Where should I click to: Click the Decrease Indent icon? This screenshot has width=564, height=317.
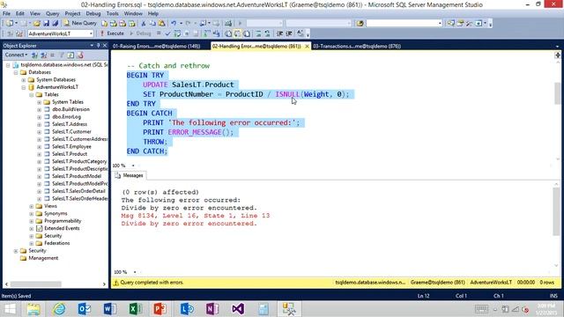(279, 33)
